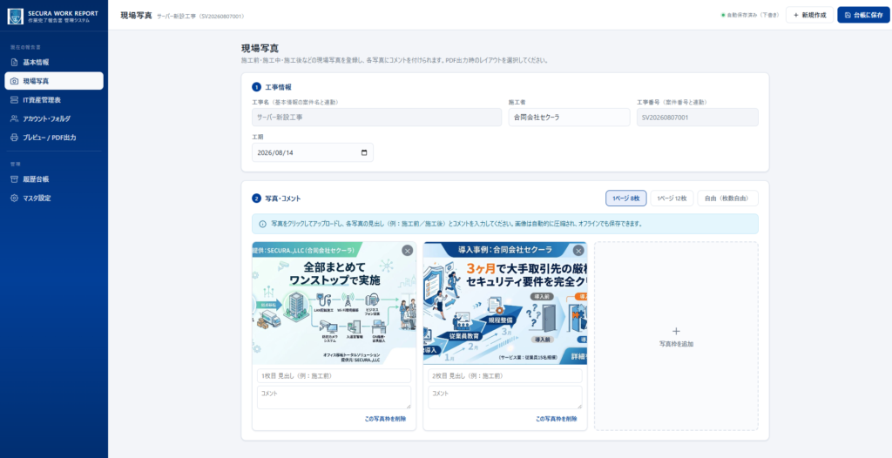The width and height of the screenshot is (892, 458).
Task: Click the 2枚目 見出し input field
Action: click(x=505, y=375)
